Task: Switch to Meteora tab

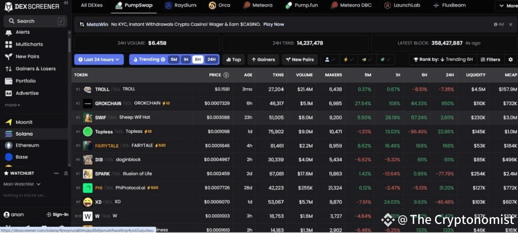Action: click(257, 5)
